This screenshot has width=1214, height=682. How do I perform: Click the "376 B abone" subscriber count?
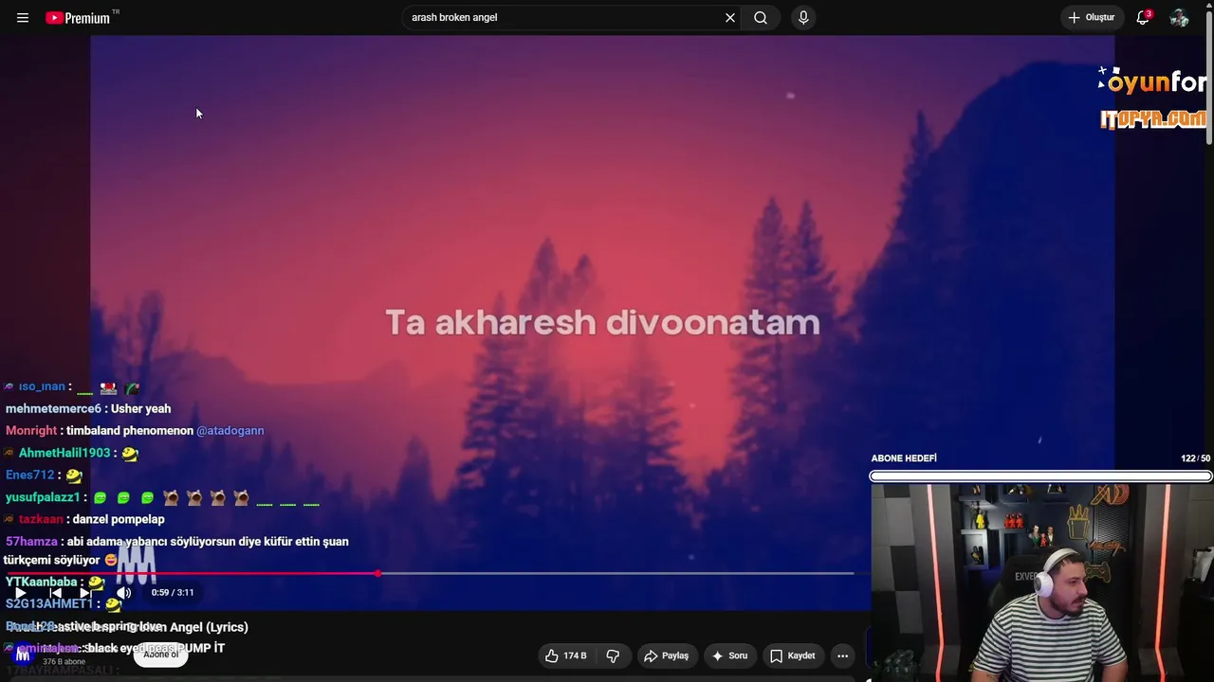[64, 662]
